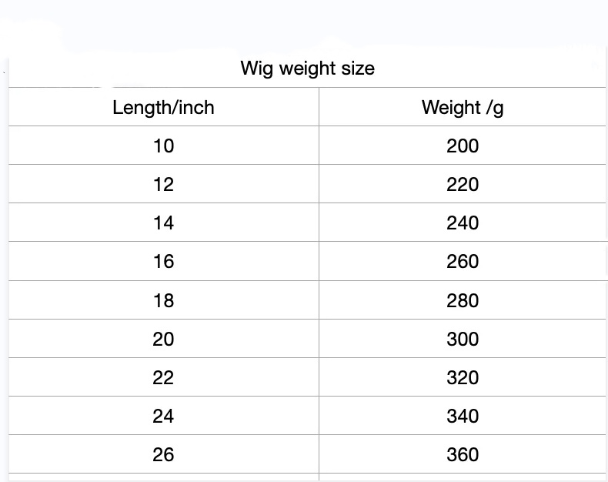
Task: Select the "Length/inch" column header
Action: pos(163,108)
